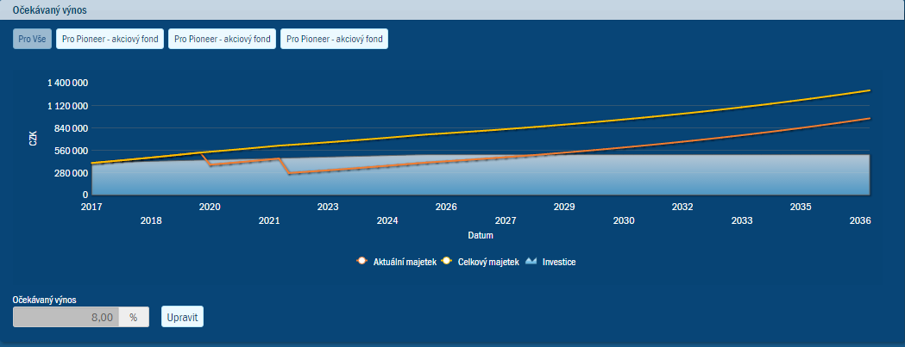
Task: Click the CZK axis title
Action: click(33, 138)
